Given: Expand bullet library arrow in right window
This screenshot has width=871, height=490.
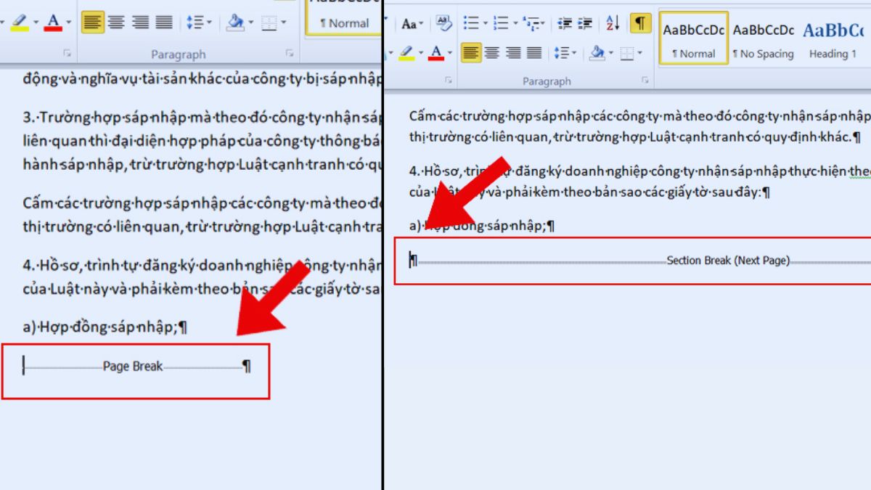Looking at the screenshot, I should pos(484,23).
